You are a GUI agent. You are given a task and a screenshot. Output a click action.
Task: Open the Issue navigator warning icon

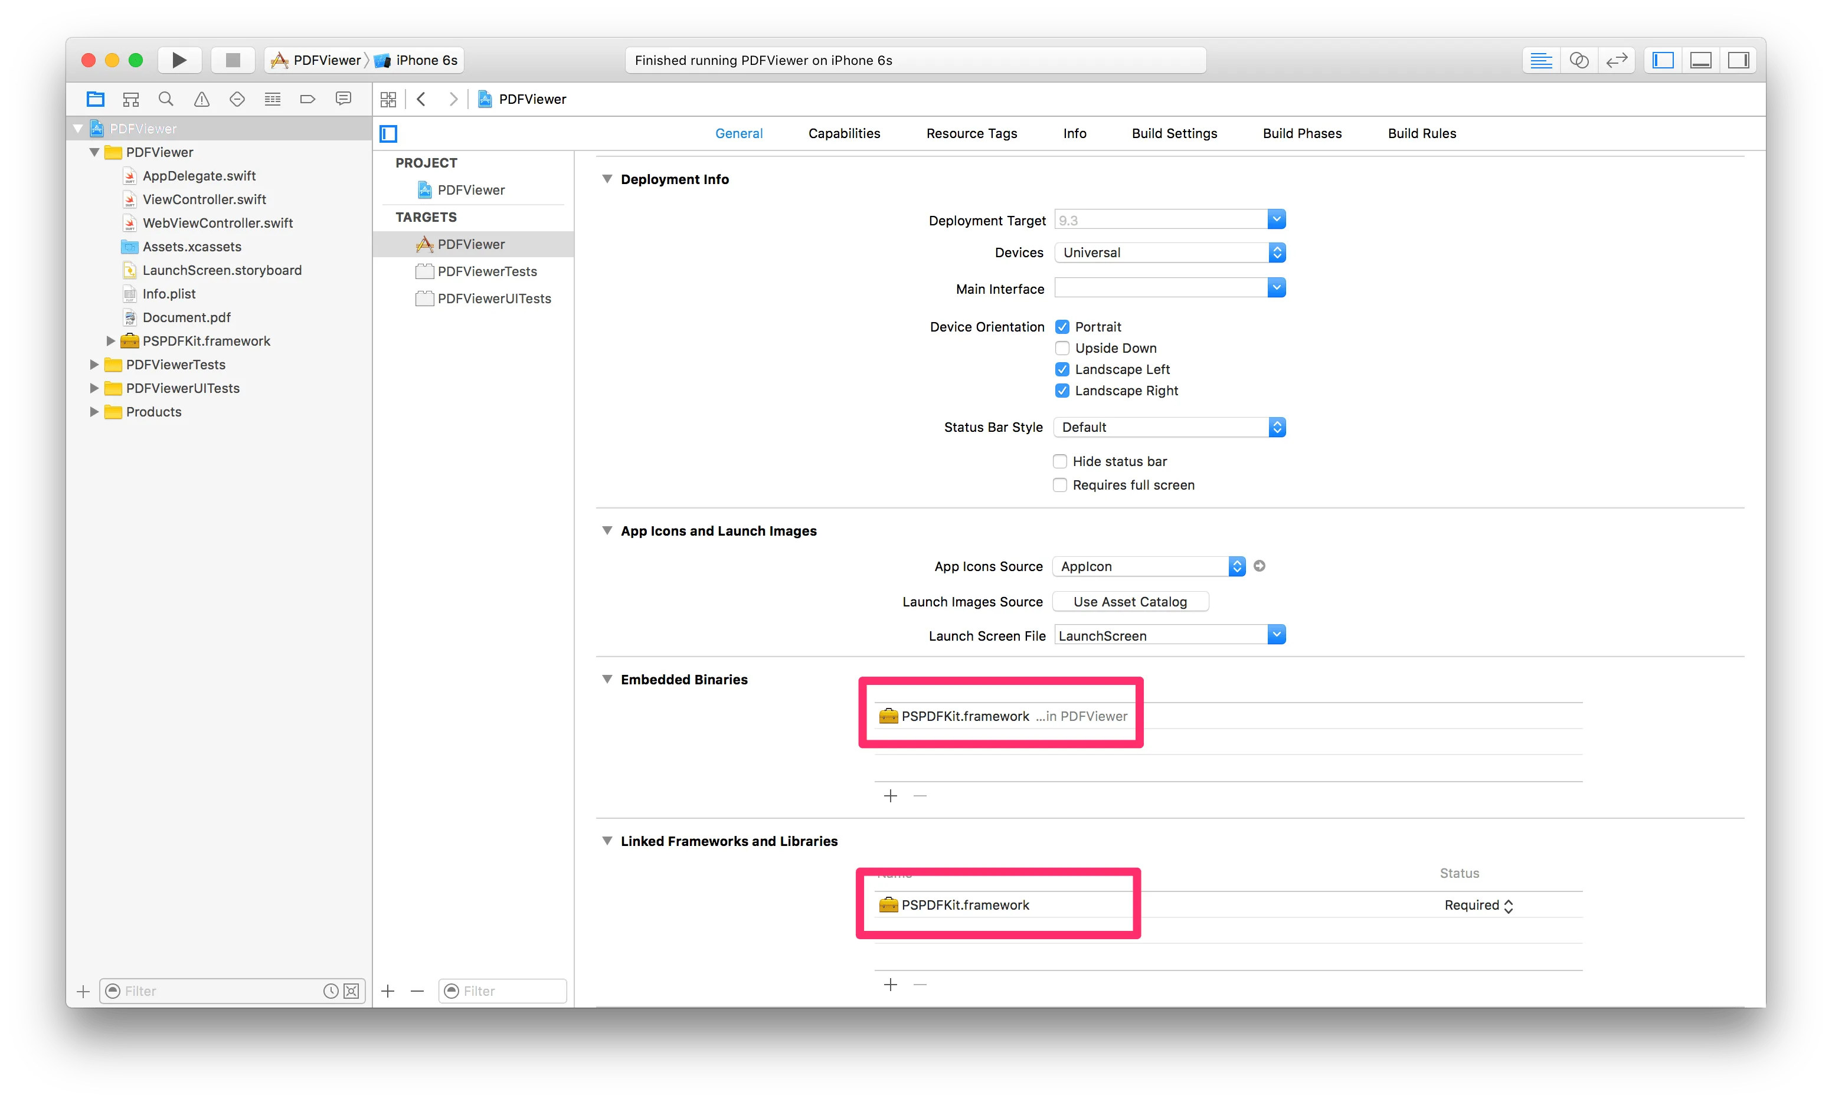(201, 99)
